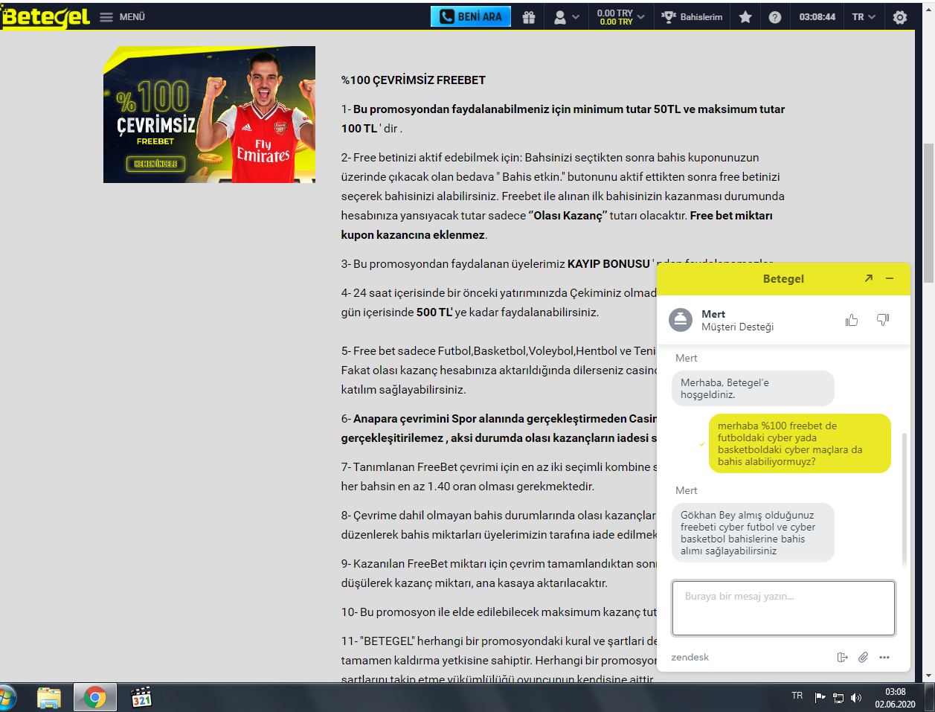
Task: Click the KAYIP BONUSU text
Action: click(x=608, y=264)
